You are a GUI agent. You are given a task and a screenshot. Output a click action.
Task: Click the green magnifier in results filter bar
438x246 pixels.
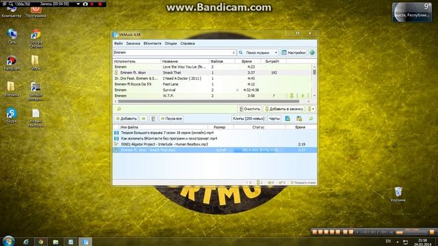(x=118, y=109)
